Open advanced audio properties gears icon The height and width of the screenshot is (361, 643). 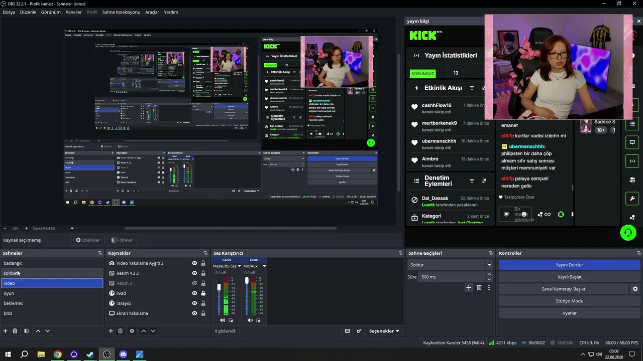tap(359, 331)
